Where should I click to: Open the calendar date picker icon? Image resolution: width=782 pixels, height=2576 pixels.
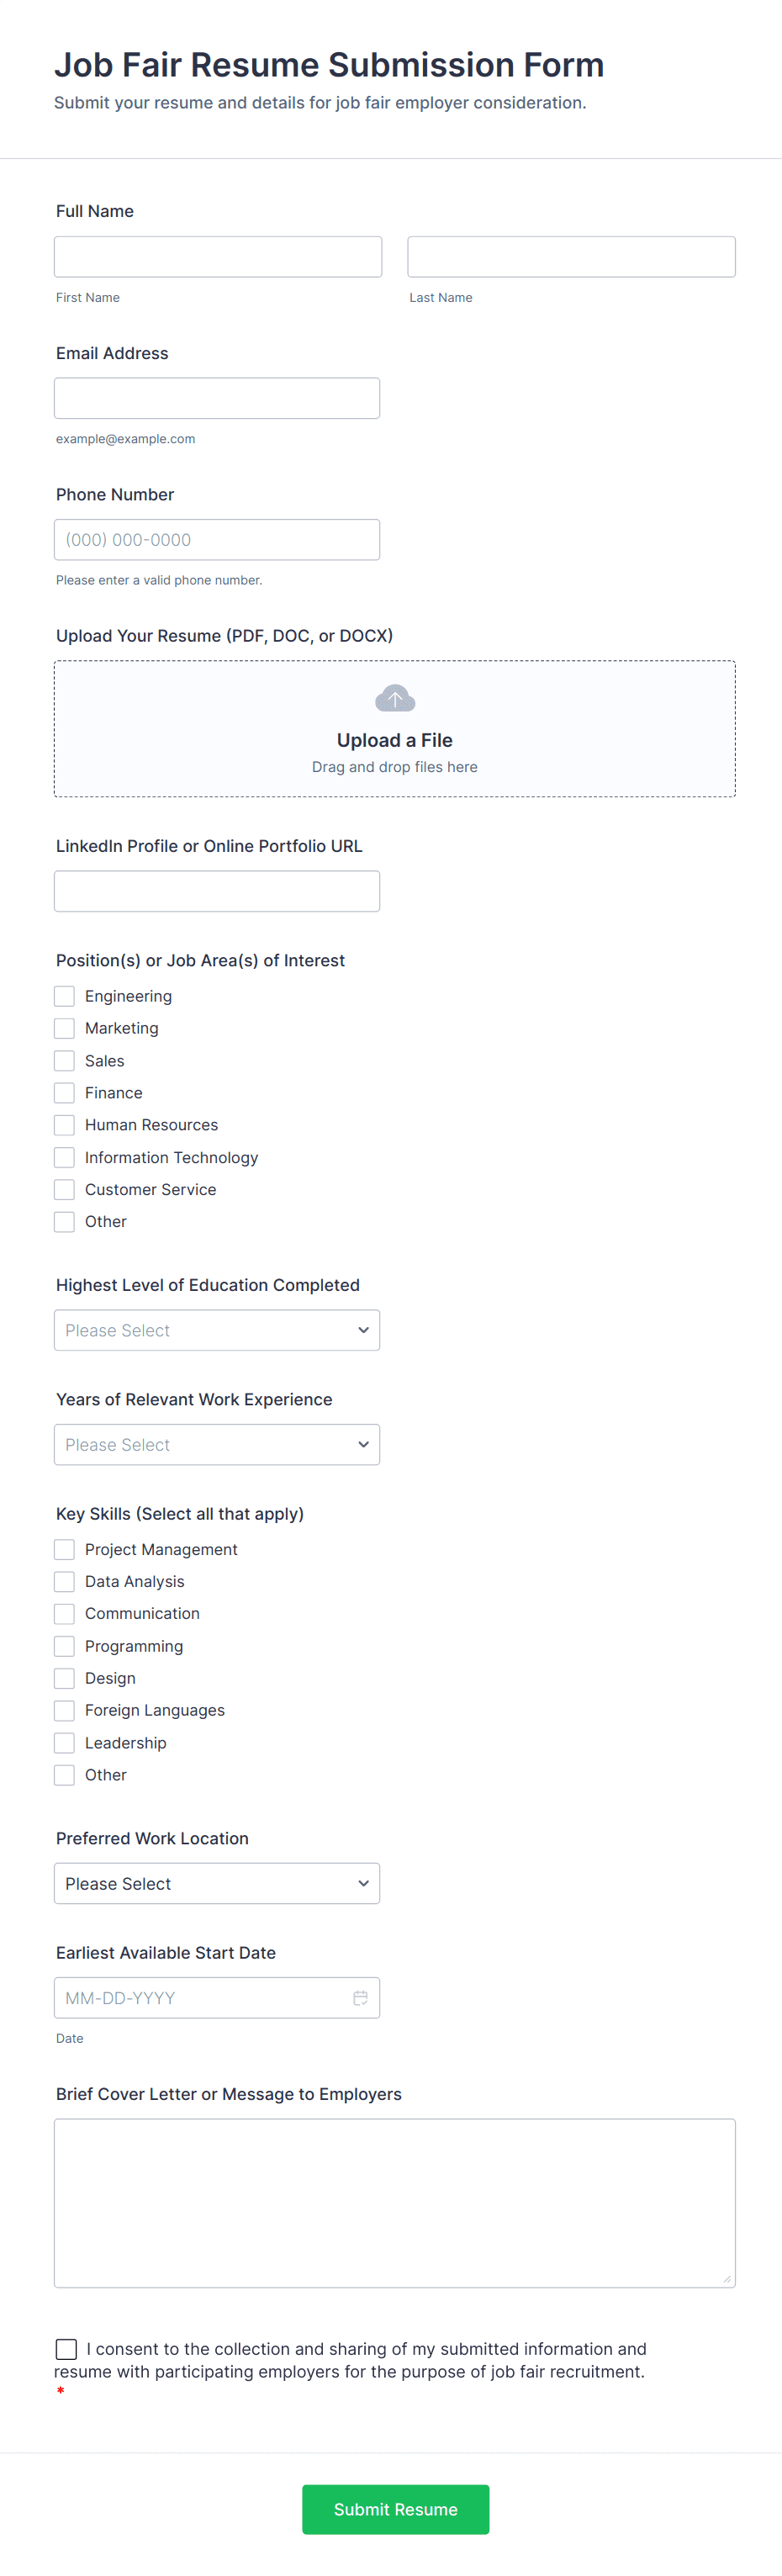[x=360, y=1997]
